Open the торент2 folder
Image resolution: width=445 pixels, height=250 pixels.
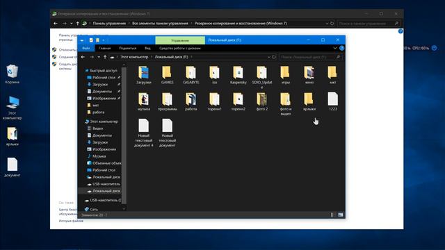coord(238,101)
